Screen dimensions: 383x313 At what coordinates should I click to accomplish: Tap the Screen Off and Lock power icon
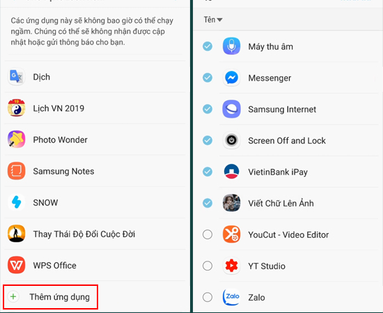click(232, 141)
